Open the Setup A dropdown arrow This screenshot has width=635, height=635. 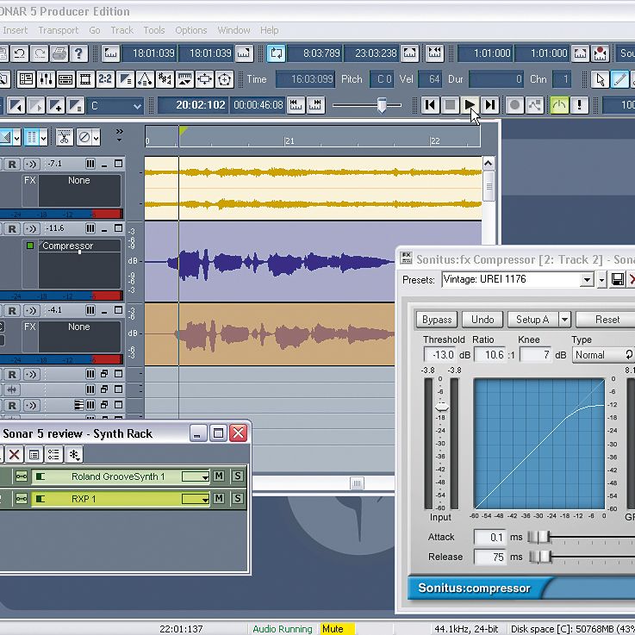pyautogui.click(x=564, y=320)
